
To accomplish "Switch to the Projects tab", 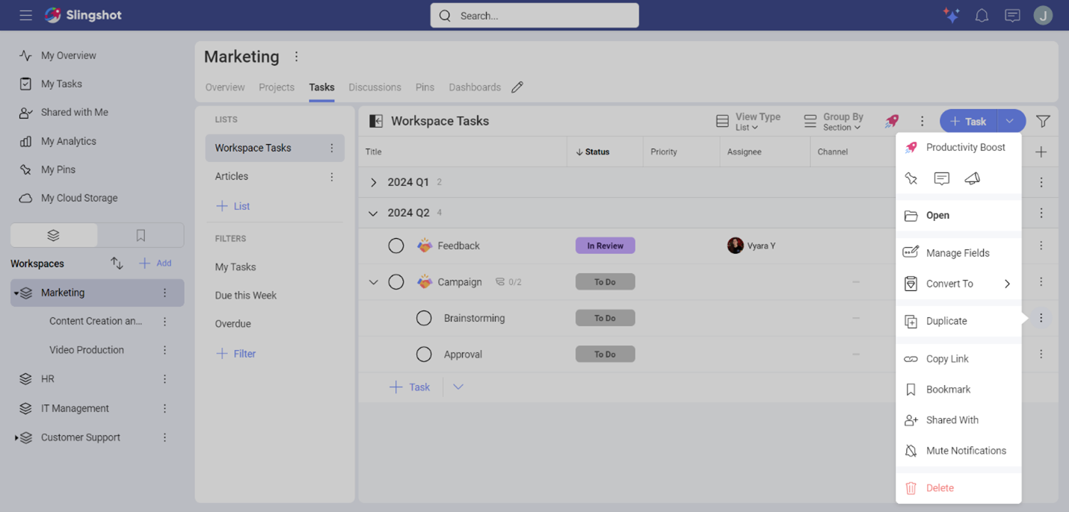I will (x=277, y=87).
